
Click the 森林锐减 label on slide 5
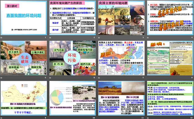tap(14, 67)
